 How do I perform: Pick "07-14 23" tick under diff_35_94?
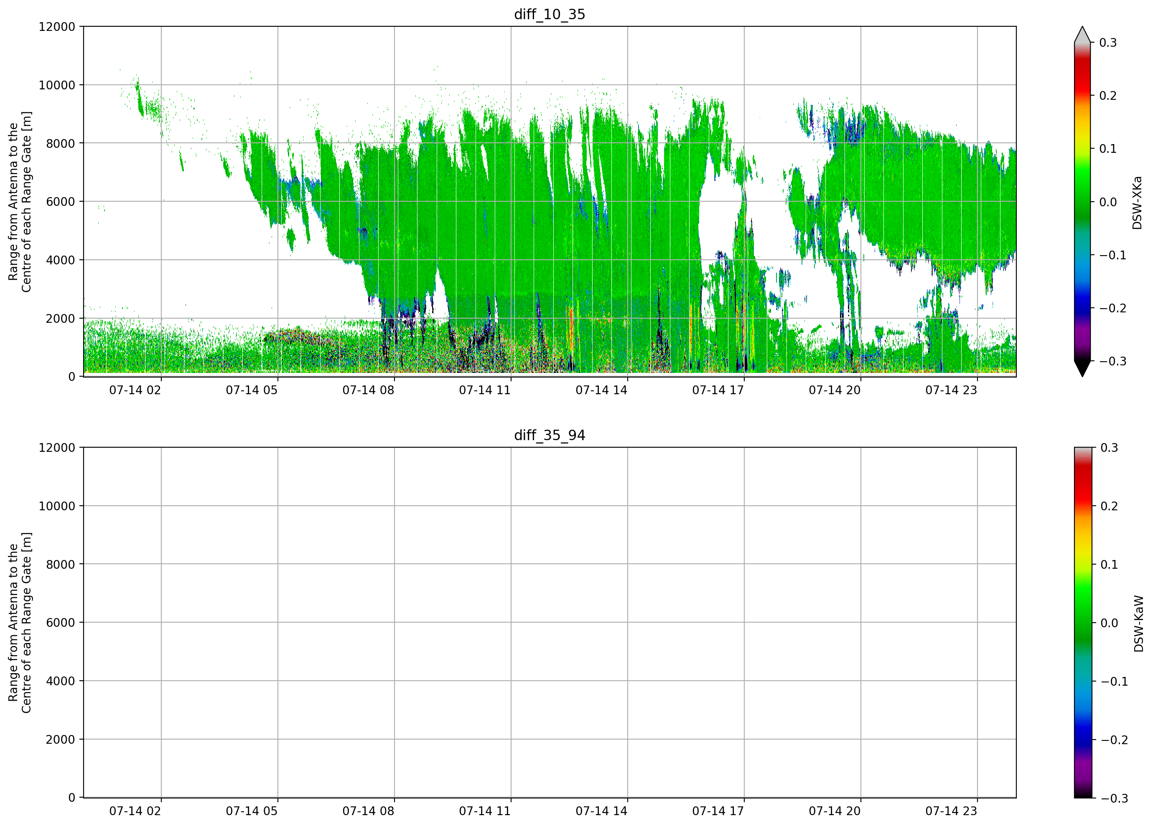click(951, 811)
